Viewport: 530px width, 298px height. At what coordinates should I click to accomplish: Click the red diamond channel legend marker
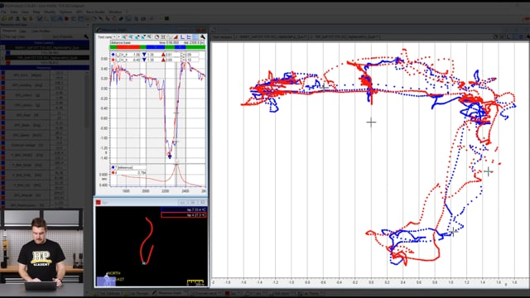click(x=113, y=60)
